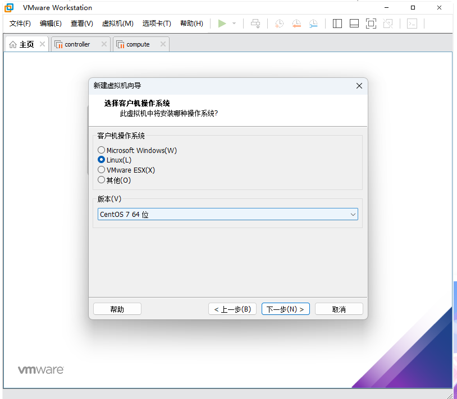Close the controller tab
This screenshot has width=457, height=399.
pos(104,44)
